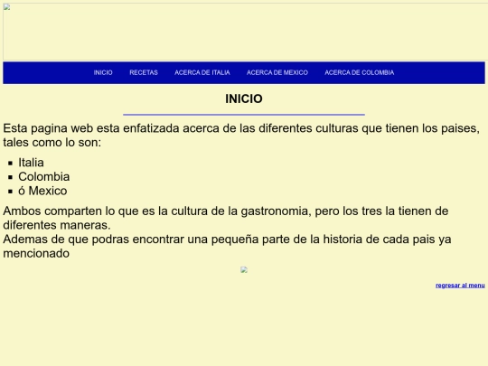Open ACERCA DE ITALIA in navbar
The height and width of the screenshot is (366, 488).
pyautogui.click(x=202, y=72)
